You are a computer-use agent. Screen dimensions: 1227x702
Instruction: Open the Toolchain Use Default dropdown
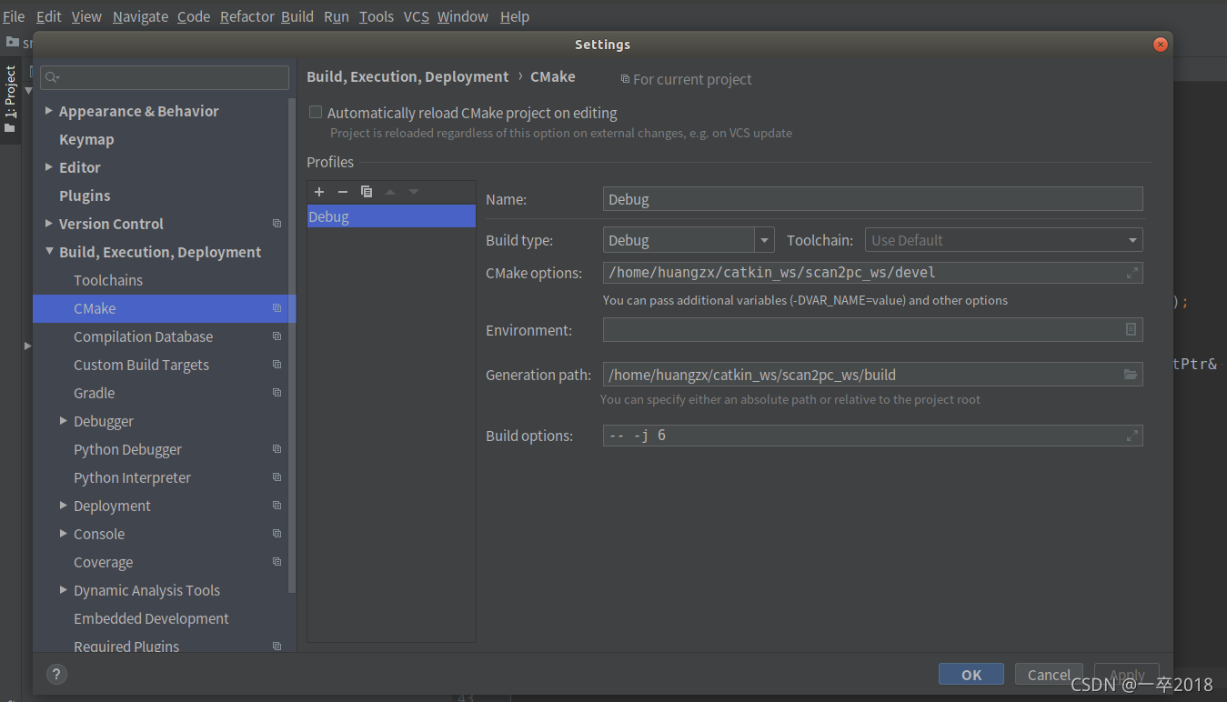tap(1003, 240)
